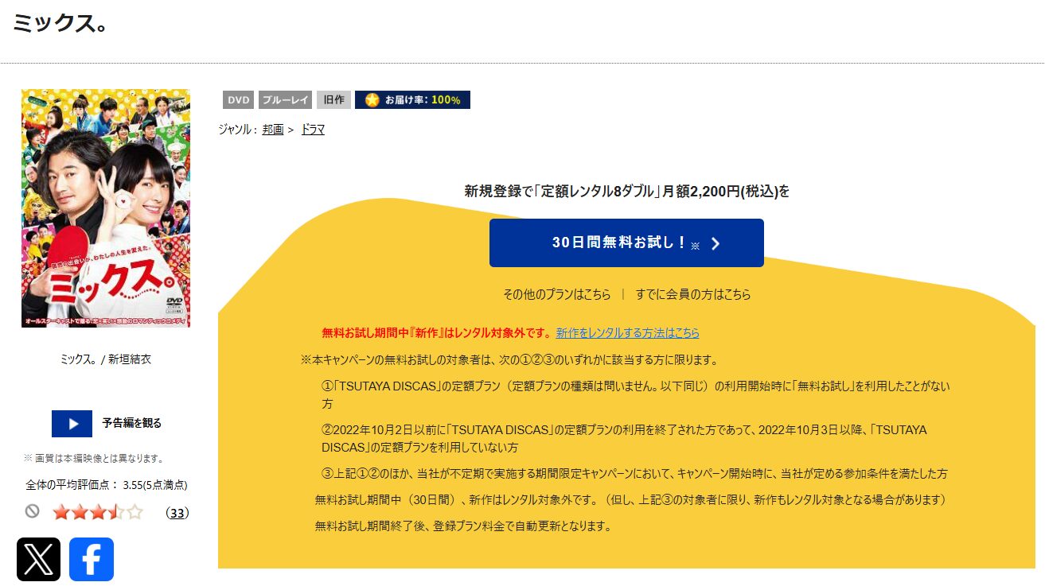This screenshot has width=1045, height=586.
Task: Click the 予告編を観る label
Action: [131, 423]
